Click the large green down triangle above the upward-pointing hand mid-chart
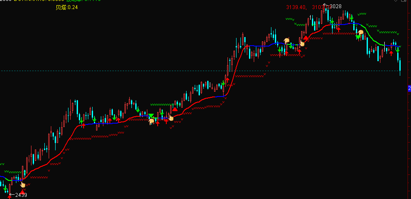The height and width of the screenshot is (199, 411). click(151, 115)
